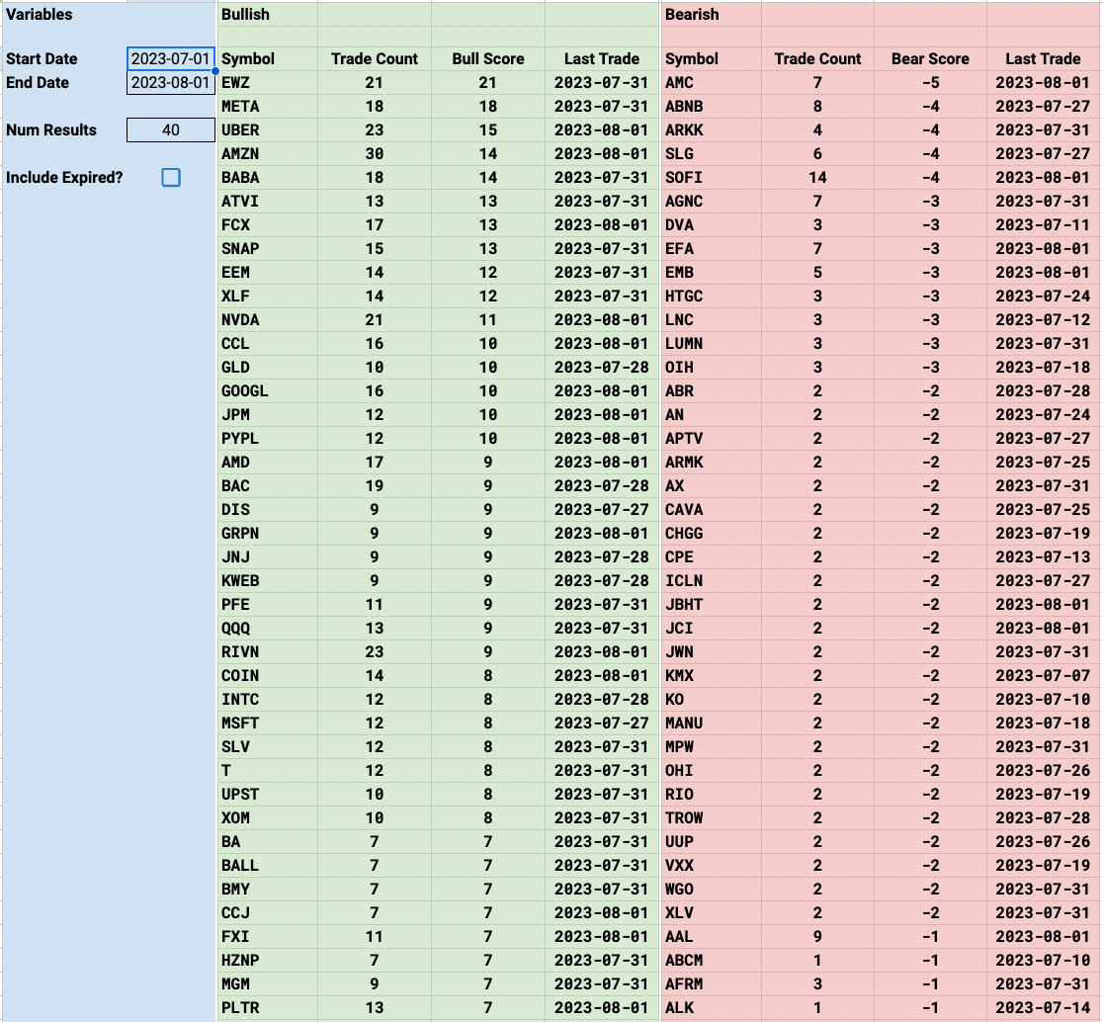This screenshot has height=1022, width=1103.
Task: Click NVDA bull score value 11
Action: click(x=488, y=320)
